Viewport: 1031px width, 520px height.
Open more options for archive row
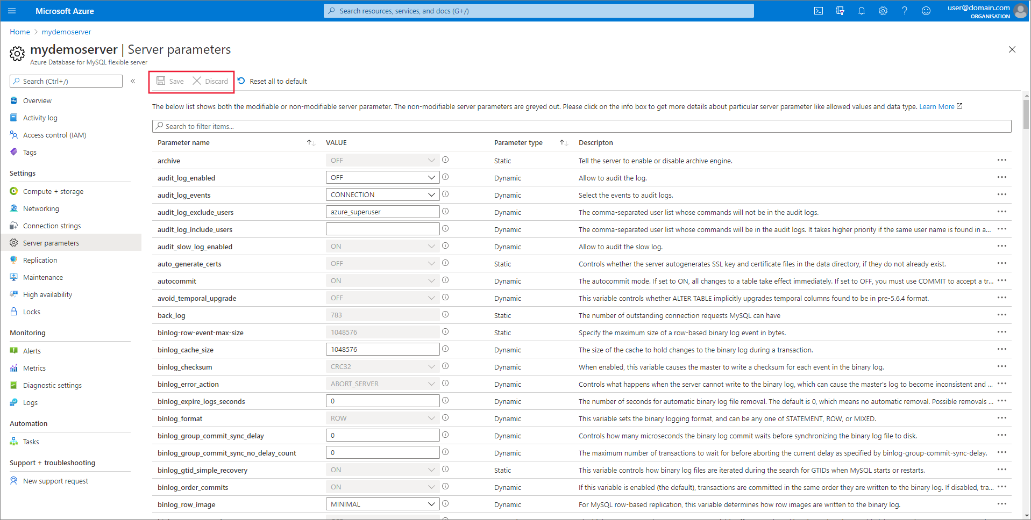(1001, 160)
